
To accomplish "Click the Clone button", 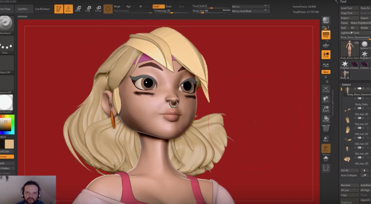I will click(344, 23).
